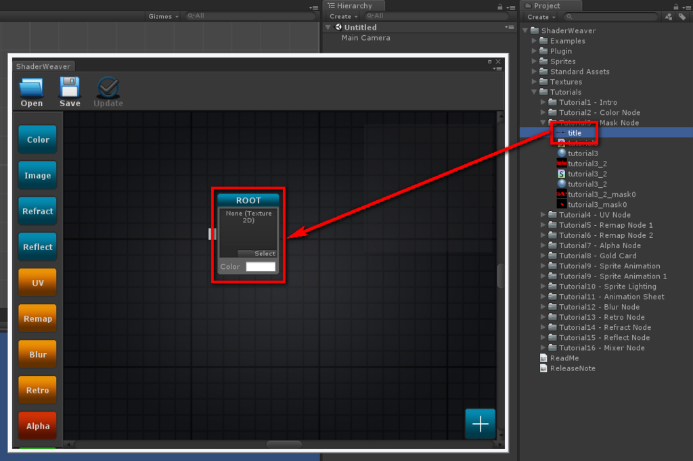Viewport: 693px width, 461px height.
Task: Switch to the Project tab
Action: tap(550, 5)
